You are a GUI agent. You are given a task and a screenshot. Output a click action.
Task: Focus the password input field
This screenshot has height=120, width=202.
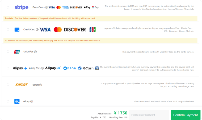coord(149,115)
